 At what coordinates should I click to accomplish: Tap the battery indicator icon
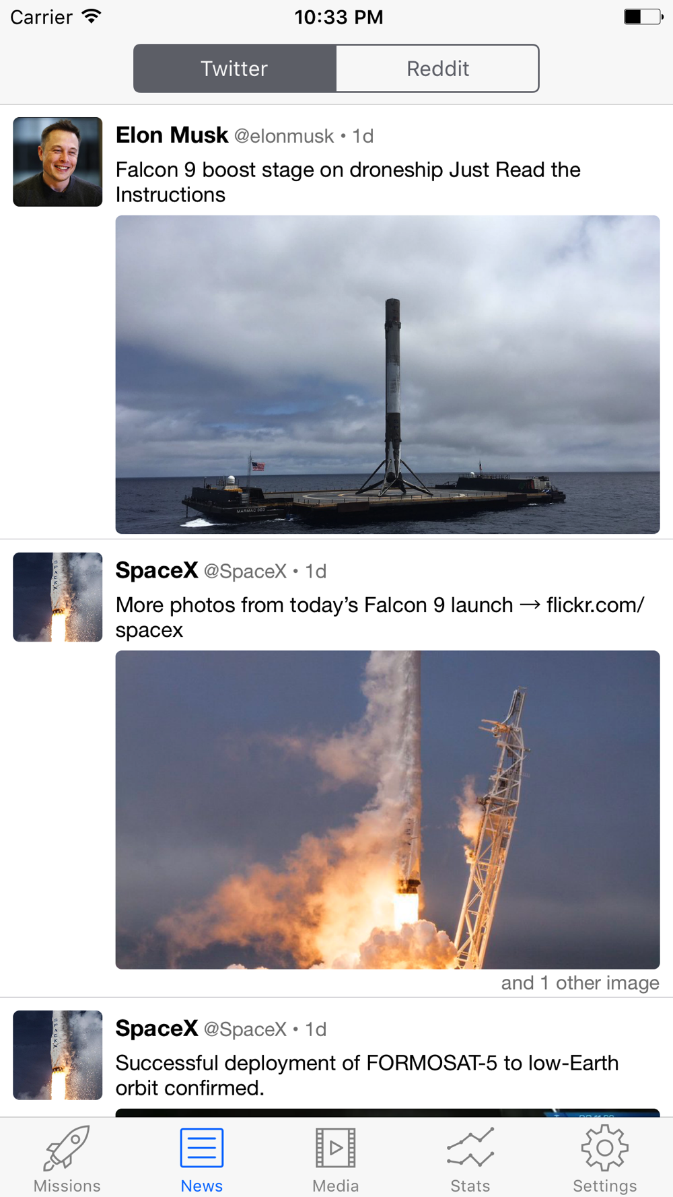pos(643,17)
